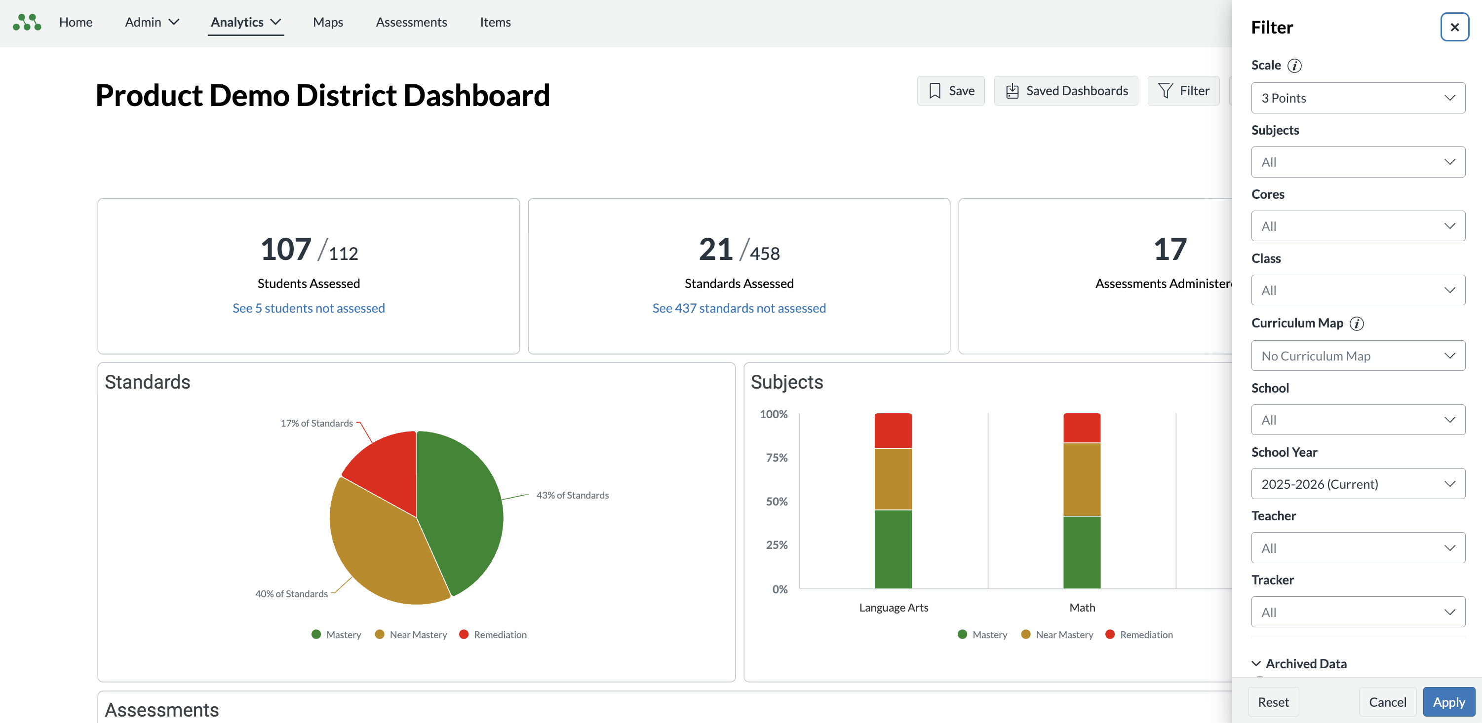Click the Filter funnel button
1482x723 pixels.
(x=1183, y=91)
